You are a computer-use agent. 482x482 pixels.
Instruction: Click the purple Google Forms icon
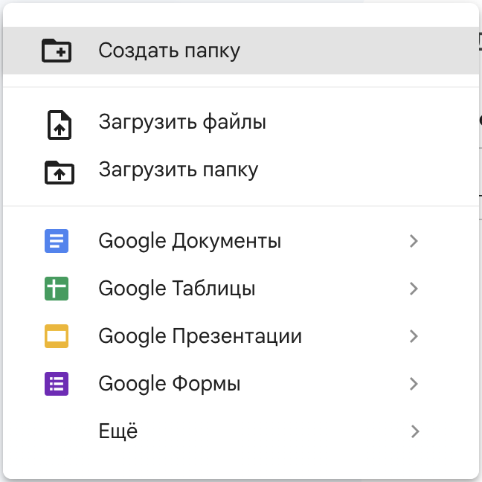(57, 384)
